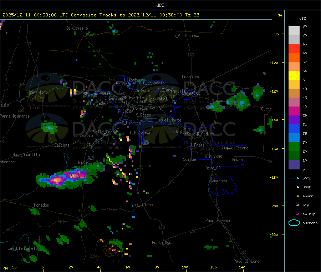
Task: Click the S_Rosas map label
Action: click(x=143, y=115)
